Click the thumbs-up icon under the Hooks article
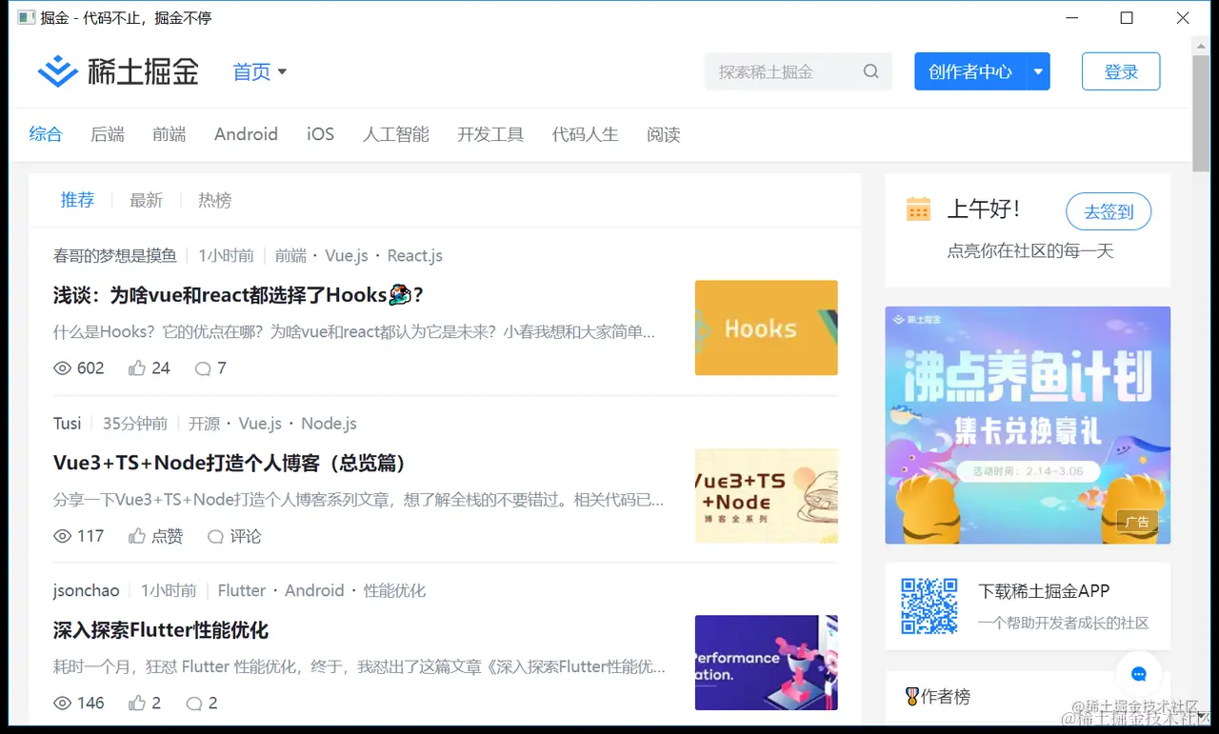1219x734 pixels. (134, 367)
